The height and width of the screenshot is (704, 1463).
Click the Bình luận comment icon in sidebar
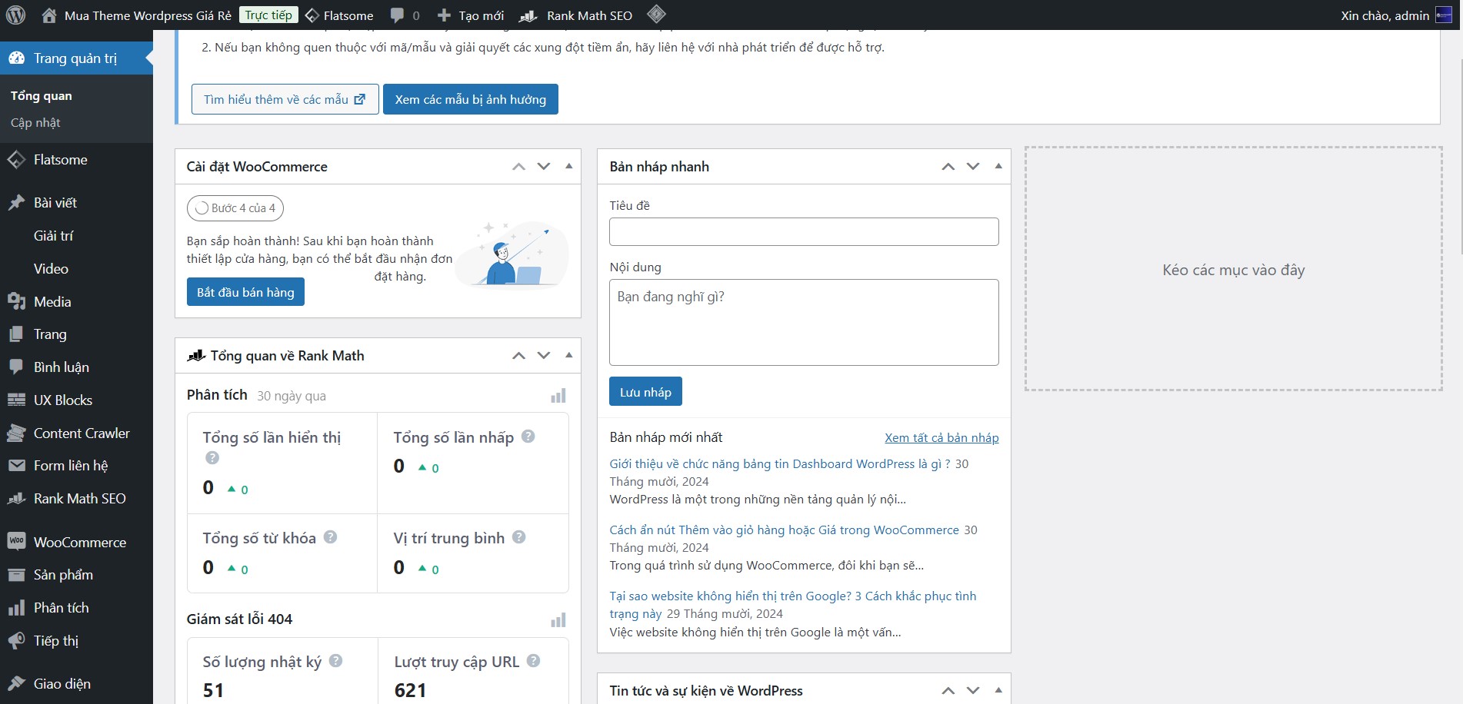click(x=16, y=367)
